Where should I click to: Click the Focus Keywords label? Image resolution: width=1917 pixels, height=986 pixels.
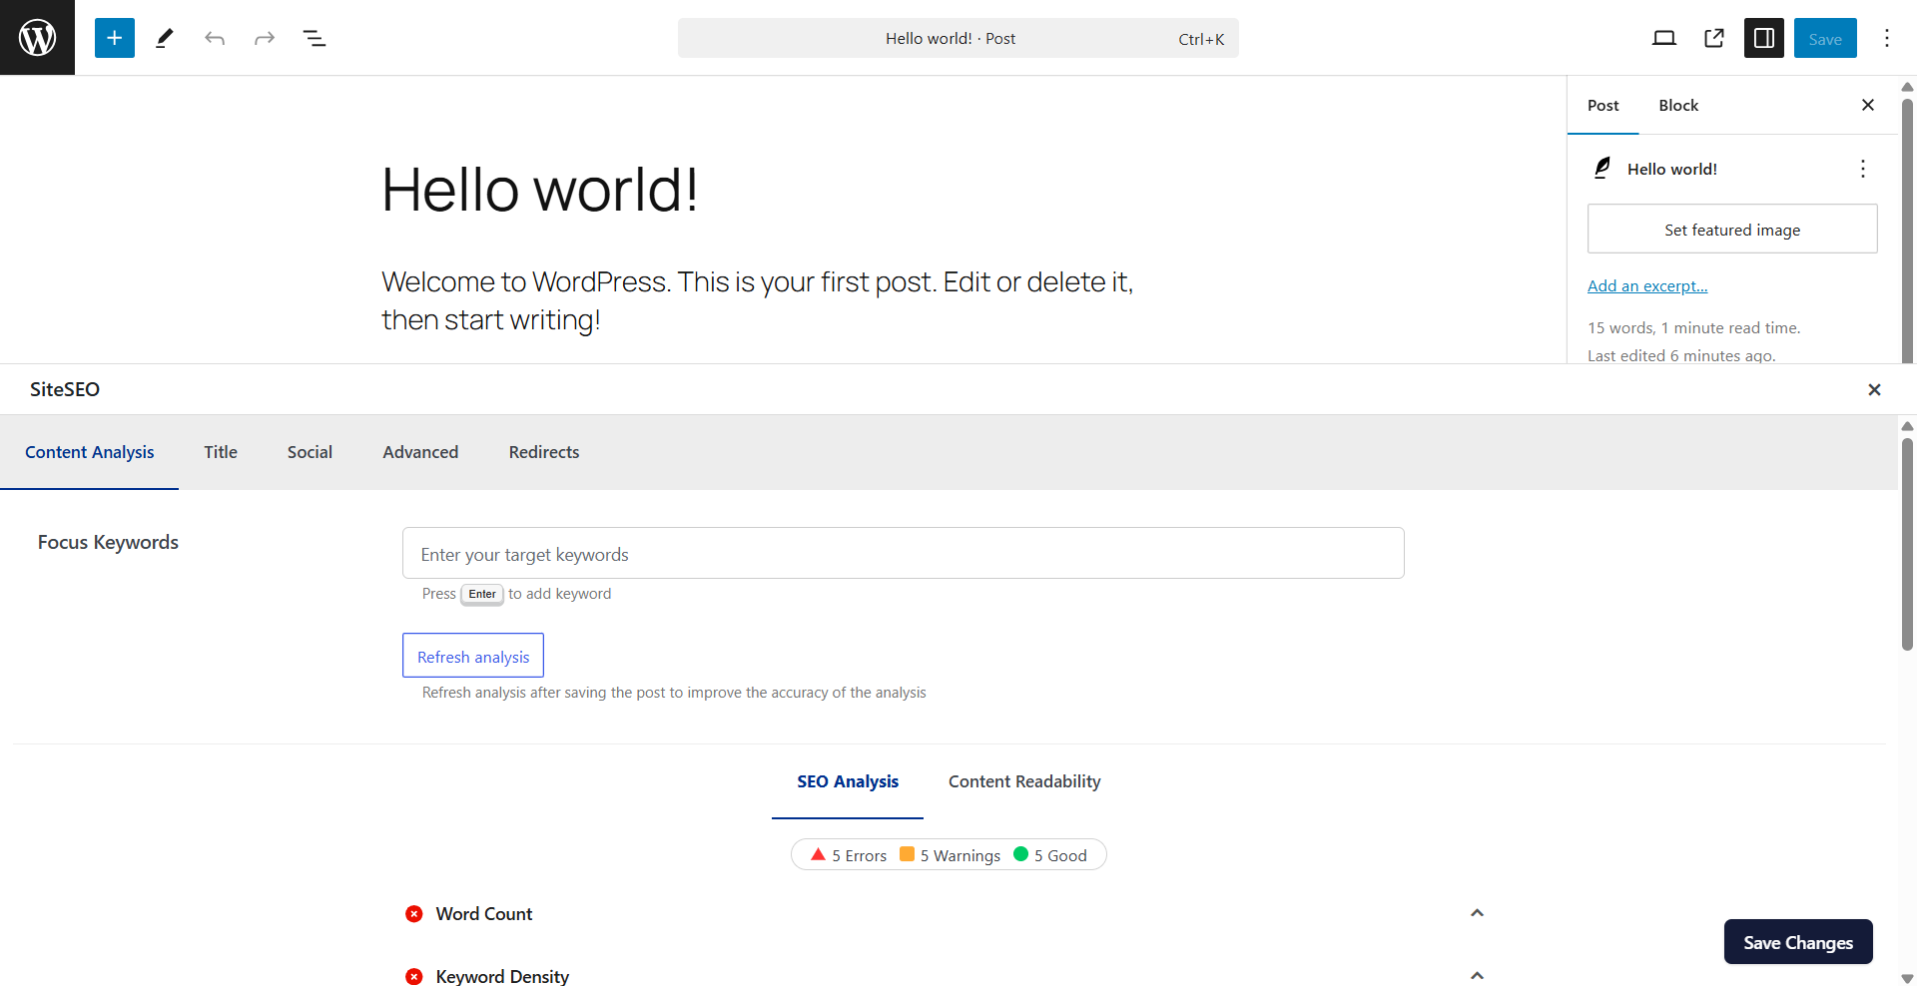[x=108, y=542]
